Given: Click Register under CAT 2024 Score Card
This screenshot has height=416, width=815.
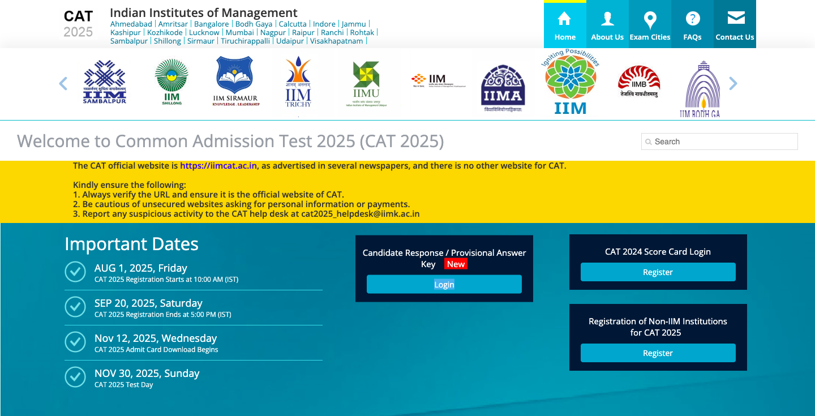Looking at the screenshot, I should pyautogui.click(x=658, y=272).
